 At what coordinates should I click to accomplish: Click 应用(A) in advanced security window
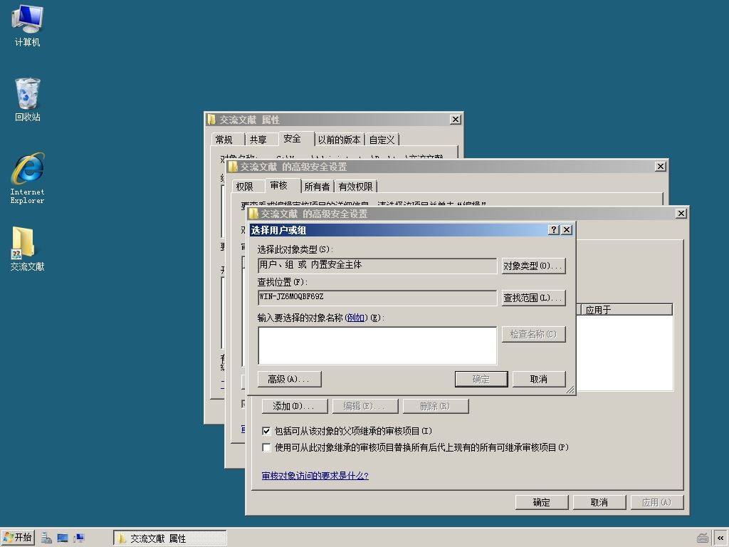657,502
